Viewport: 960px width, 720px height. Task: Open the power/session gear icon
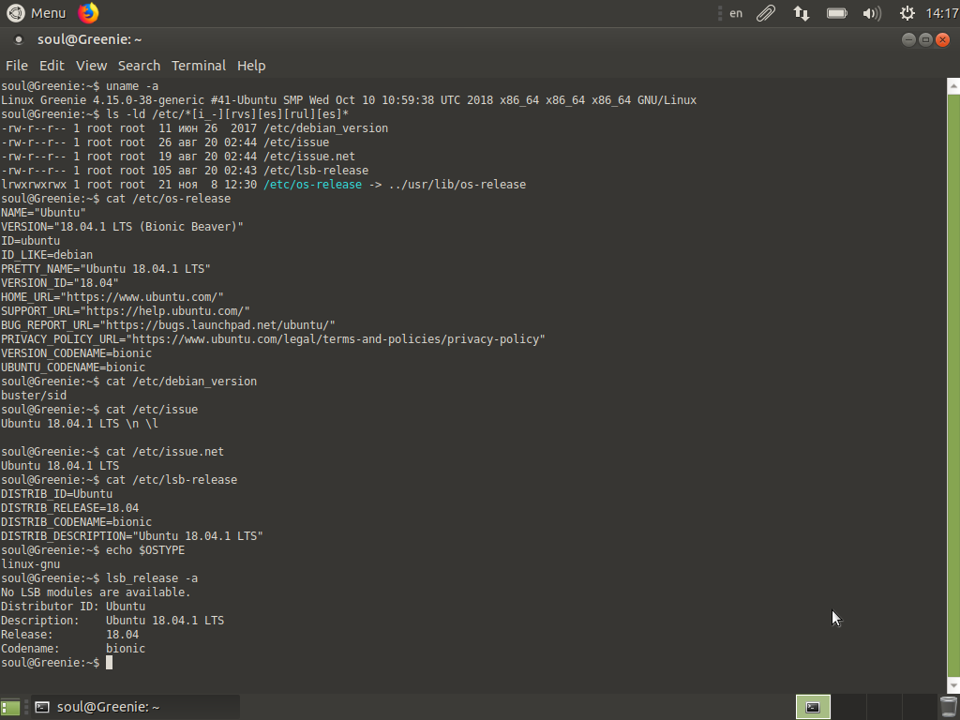[x=907, y=13]
